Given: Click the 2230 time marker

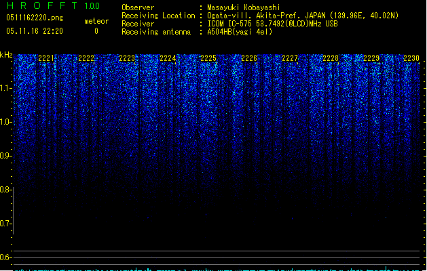Looking at the screenshot, I should [411, 58].
